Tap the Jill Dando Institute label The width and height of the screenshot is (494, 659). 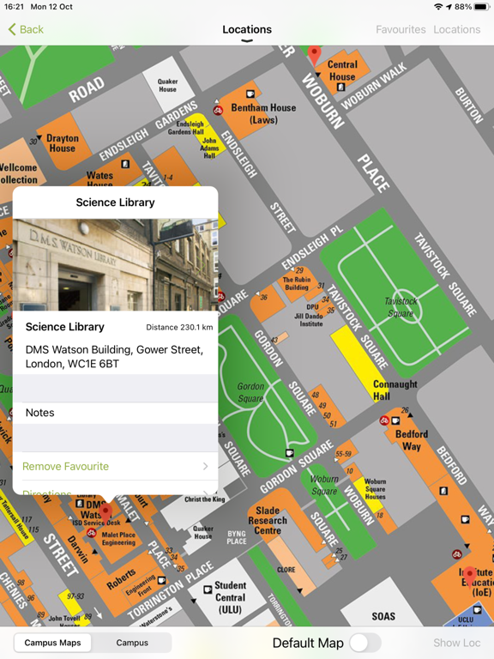click(x=309, y=320)
